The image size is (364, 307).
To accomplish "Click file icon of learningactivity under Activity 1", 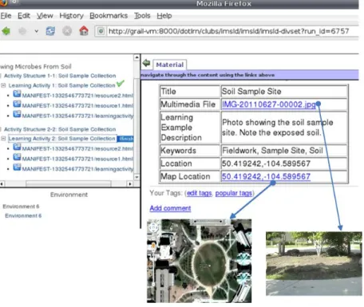I will pyautogui.click(x=17, y=114).
